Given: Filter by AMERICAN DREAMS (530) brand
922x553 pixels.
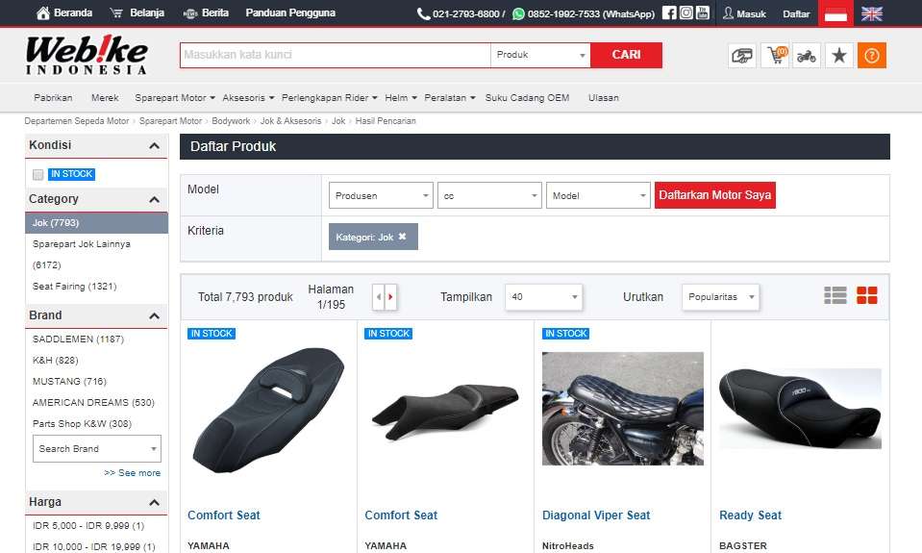Looking at the screenshot, I should click(93, 403).
